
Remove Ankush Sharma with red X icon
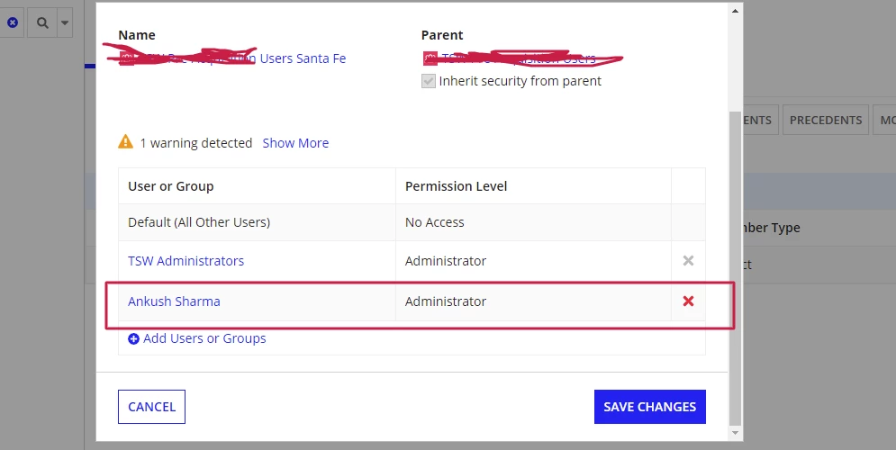click(688, 301)
